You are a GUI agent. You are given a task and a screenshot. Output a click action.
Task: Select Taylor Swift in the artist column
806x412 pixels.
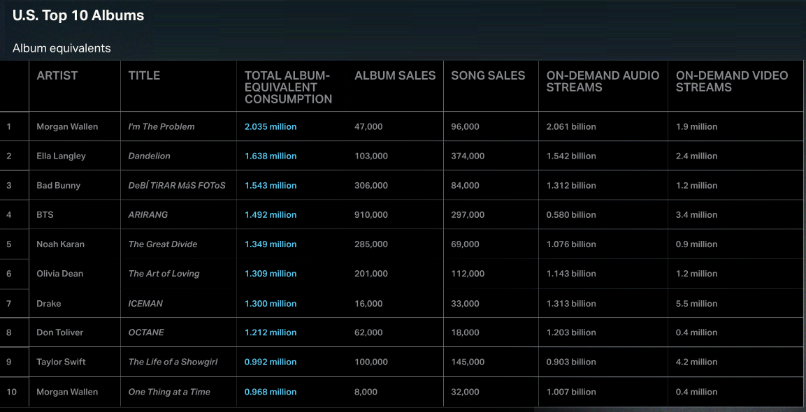point(62,362)
